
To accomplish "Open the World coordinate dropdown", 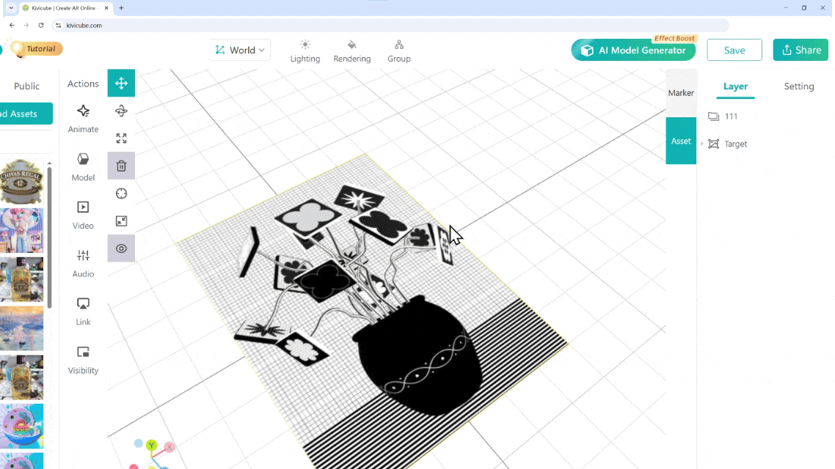I will (x=240, y=50).
